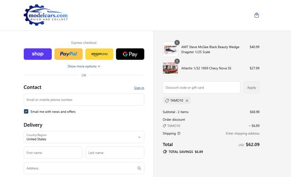Pay with Shop Pay button
This screenshot has height=177, width=291.
[38, 54]
